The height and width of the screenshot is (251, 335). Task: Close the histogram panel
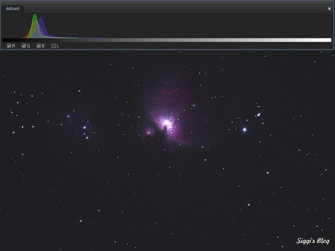click(329, 9)
